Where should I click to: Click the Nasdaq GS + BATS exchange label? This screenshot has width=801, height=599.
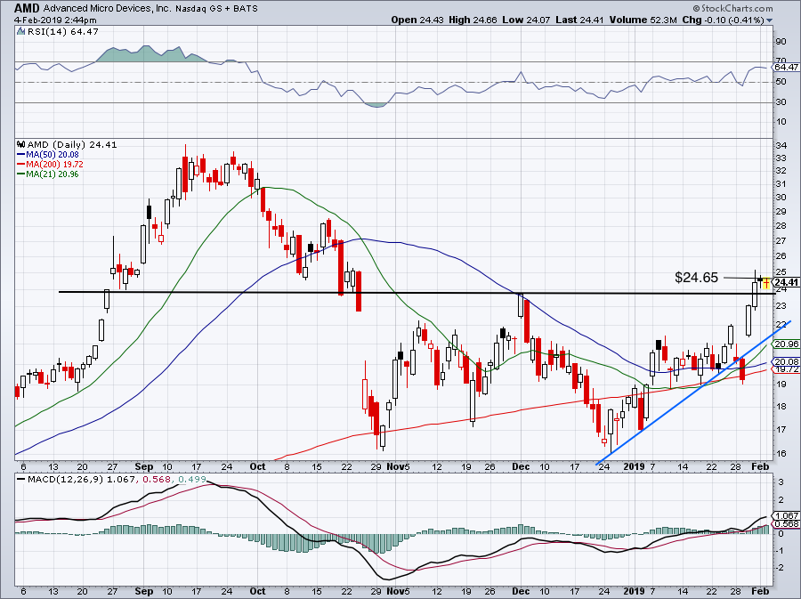pos(217,9)
